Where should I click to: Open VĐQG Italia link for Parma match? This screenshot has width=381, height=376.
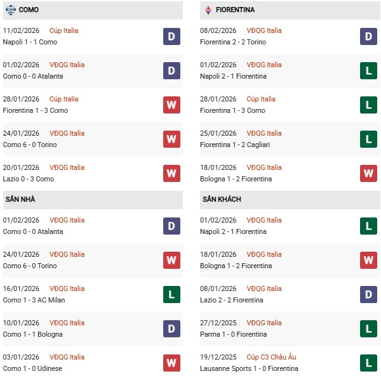[x=264, y=323]
